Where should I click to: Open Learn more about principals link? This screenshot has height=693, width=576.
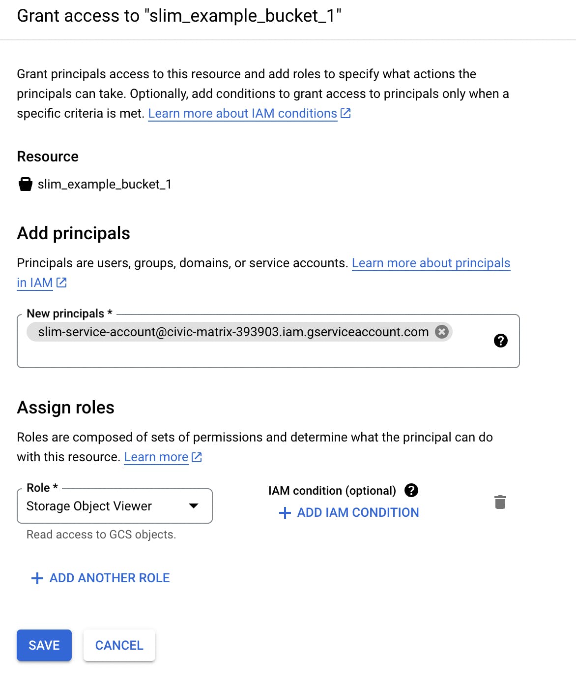[x=431, y=263]
